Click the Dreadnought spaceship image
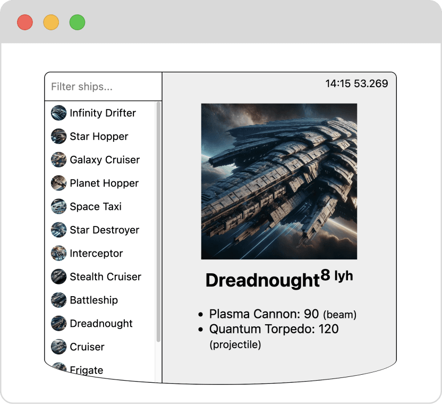 point(279,181)
